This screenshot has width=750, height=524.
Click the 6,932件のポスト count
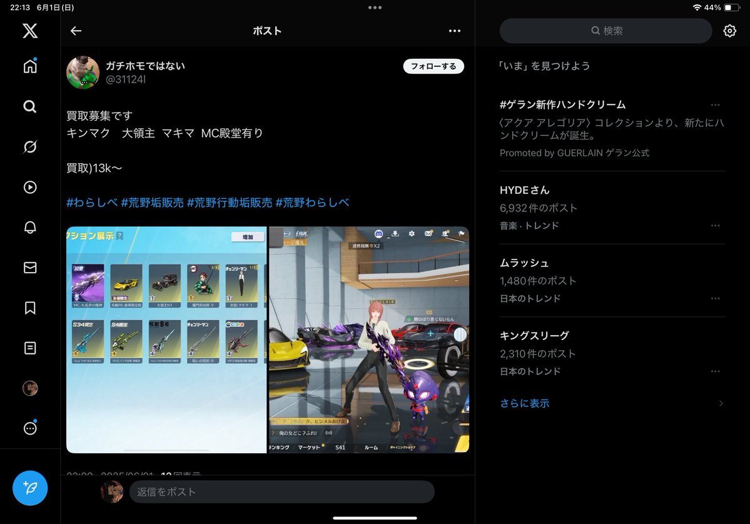539,208
